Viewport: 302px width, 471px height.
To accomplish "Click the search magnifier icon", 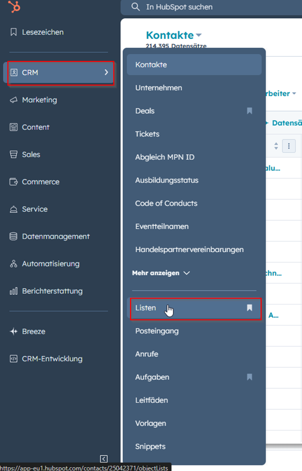I will [x=136, y=7].
